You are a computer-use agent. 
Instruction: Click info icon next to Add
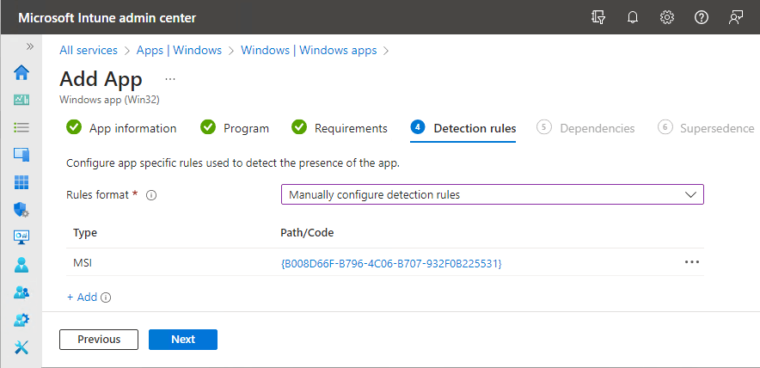pyautogui.click(x=106, y=297)
